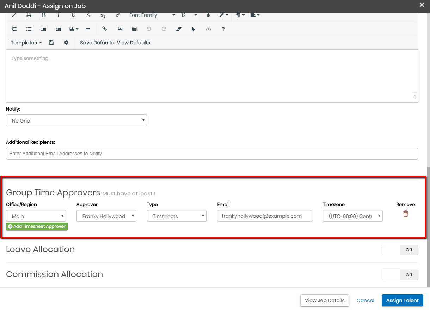The height and width of the screenshot is (312, 430).
Task: Turn on the Leave Allocation switch
Action: pyautogui.click(x=400, y=250)
